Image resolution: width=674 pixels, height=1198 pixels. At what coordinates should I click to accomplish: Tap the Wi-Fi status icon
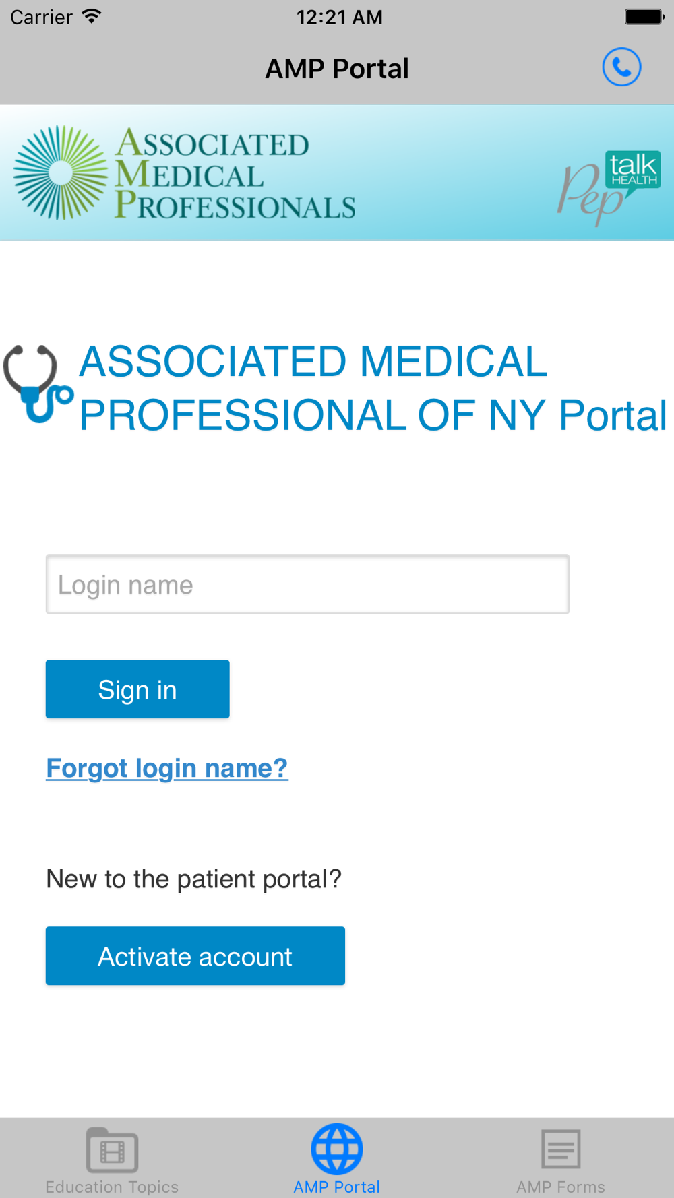click(92, 16)
